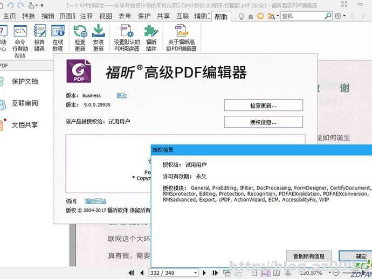This screenshot has height=279, width=372.
Task: Click the 更改 edition link
Action: click(121, 95)
